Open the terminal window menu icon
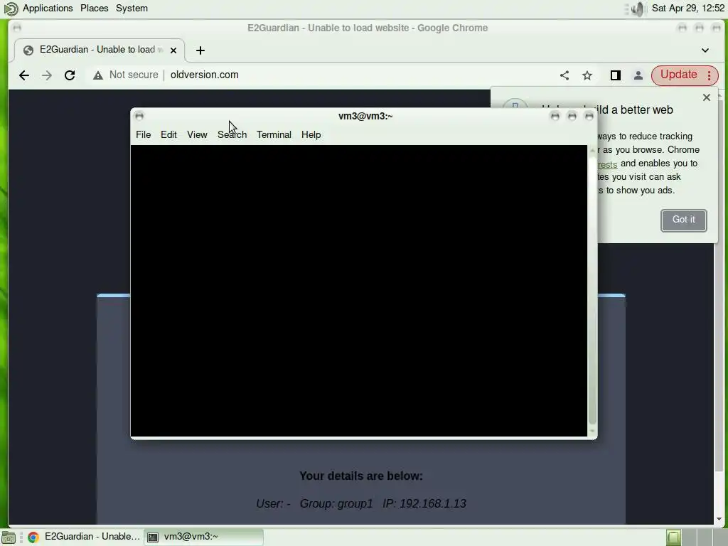 tap(139, 116)
